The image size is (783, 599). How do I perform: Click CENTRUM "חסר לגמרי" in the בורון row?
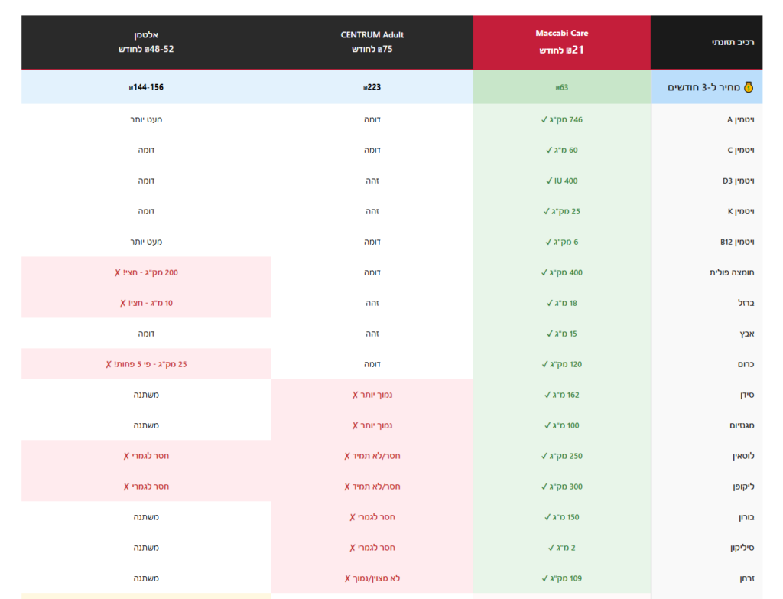[372, 517]
